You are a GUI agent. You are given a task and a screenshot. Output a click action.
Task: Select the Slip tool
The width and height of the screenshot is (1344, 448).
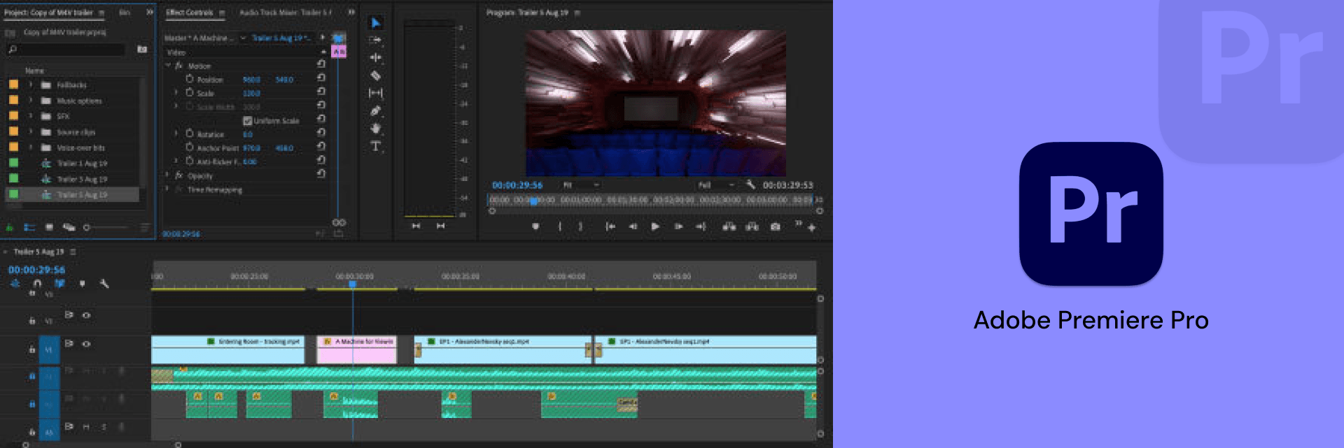tap(376, 93)
